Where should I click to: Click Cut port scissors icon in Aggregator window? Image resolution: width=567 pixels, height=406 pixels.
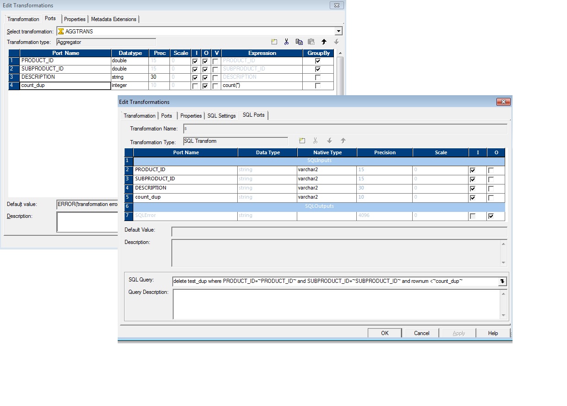pos(286,42)
